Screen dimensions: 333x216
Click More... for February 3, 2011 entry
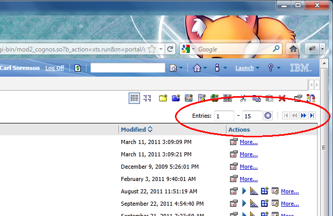(249, 179)
